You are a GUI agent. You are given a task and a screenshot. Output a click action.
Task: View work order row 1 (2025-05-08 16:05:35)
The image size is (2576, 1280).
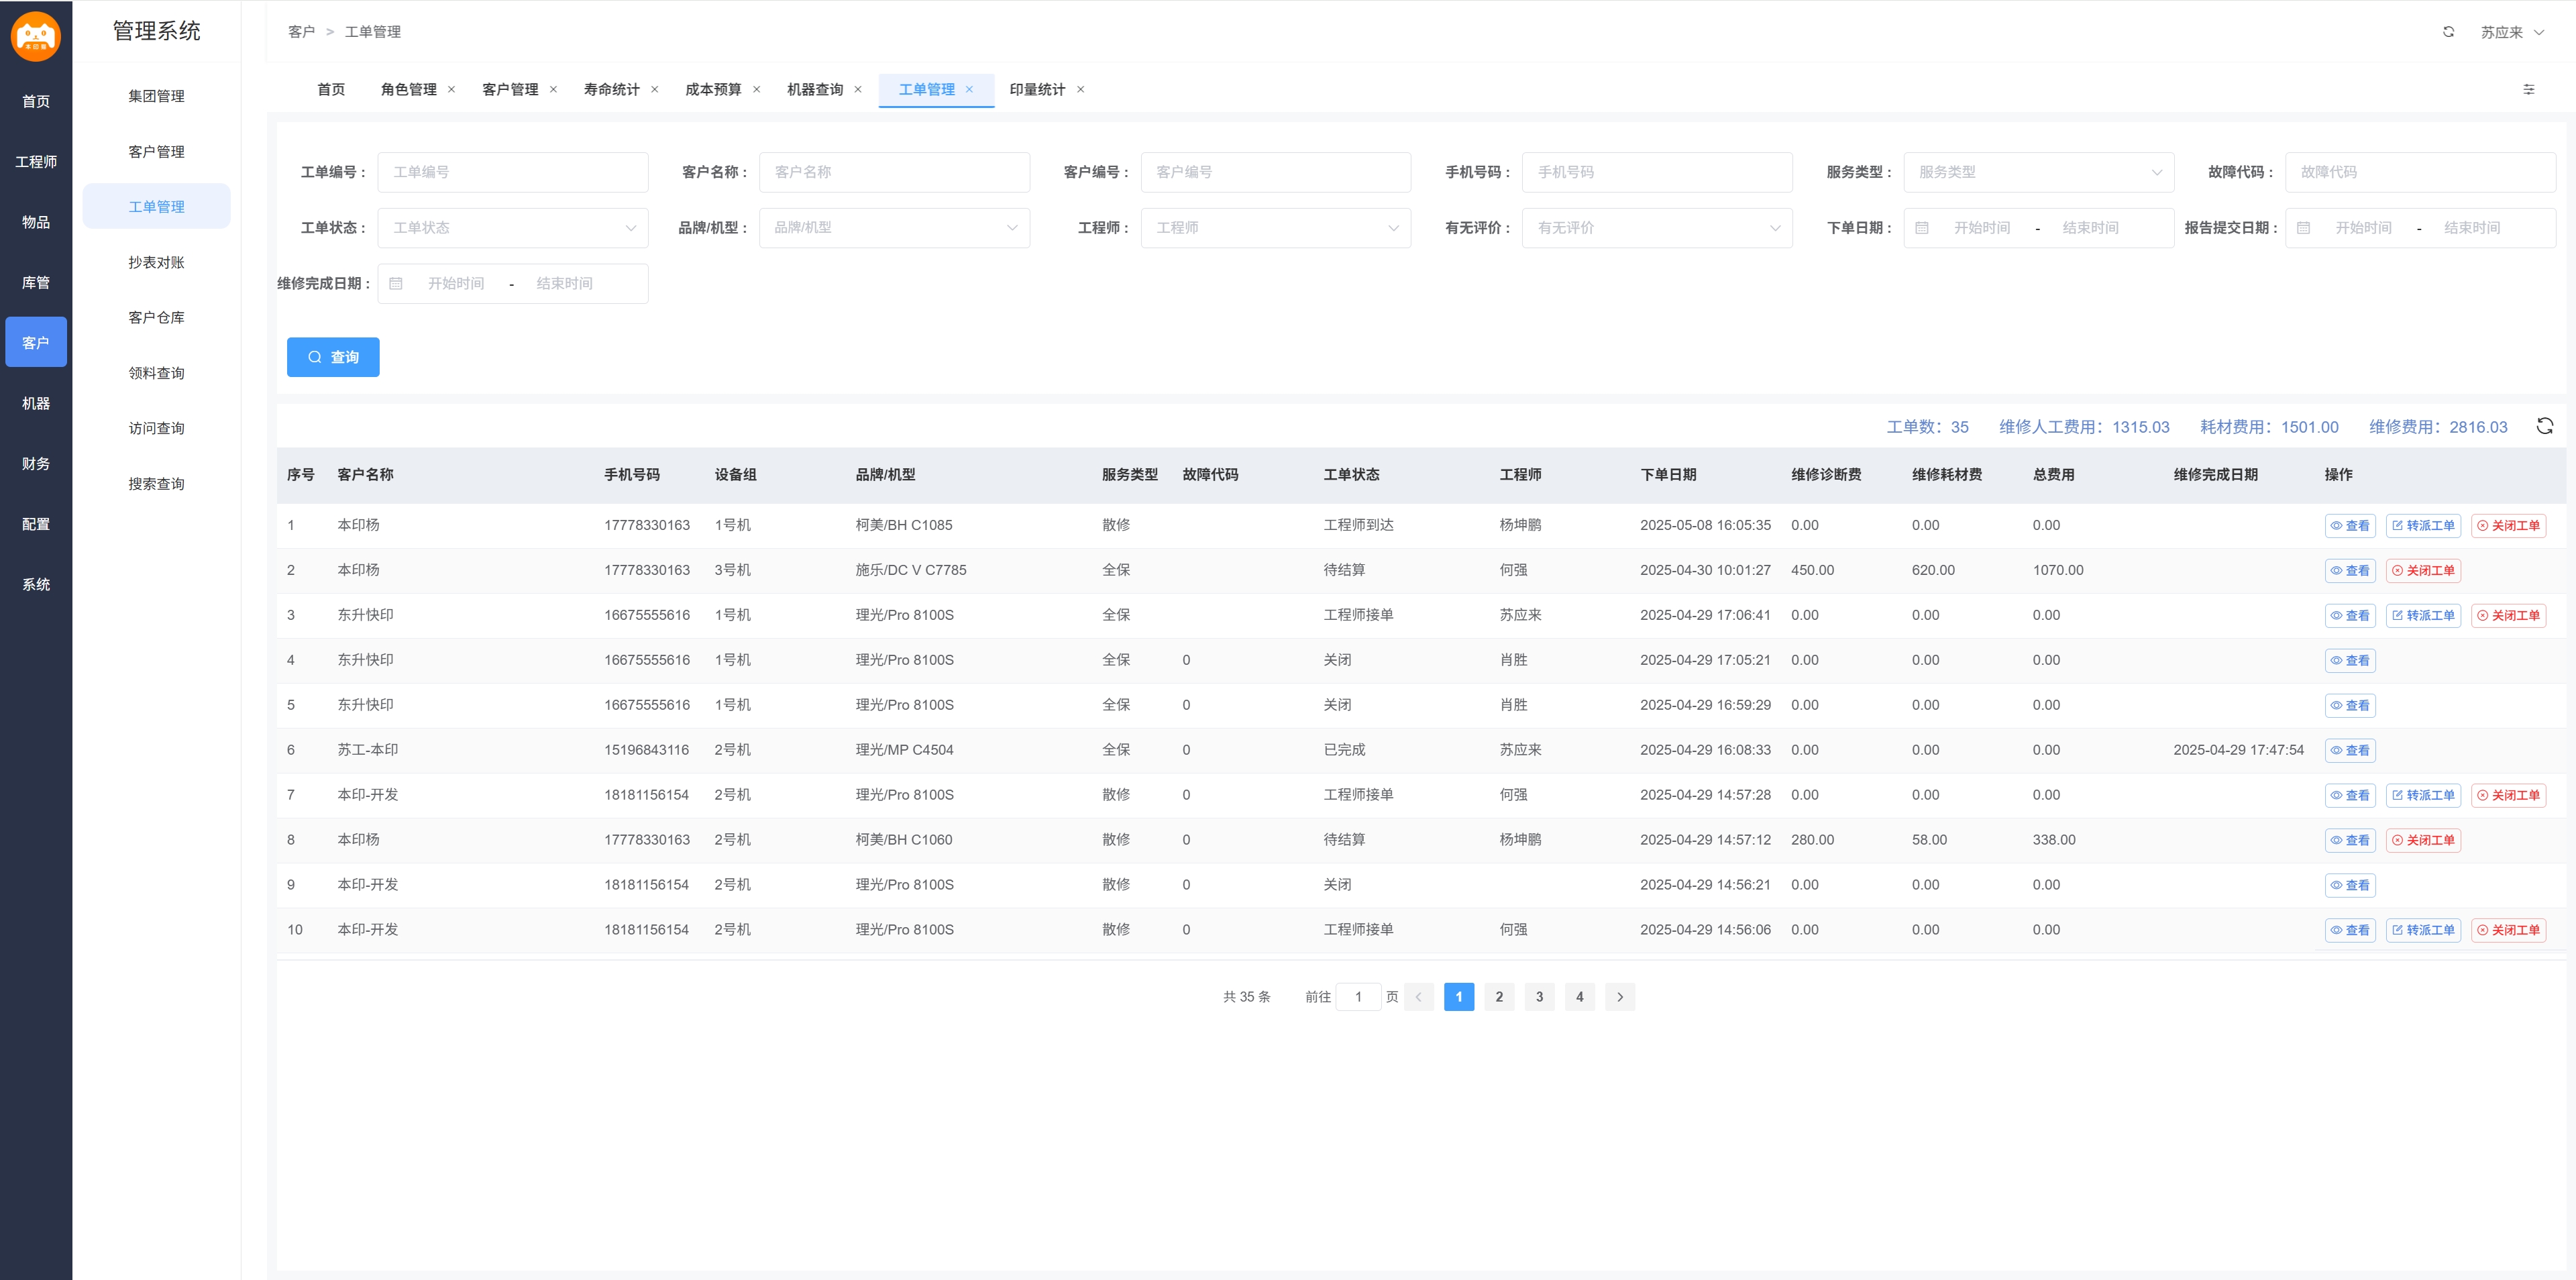tap(2350, 526)
